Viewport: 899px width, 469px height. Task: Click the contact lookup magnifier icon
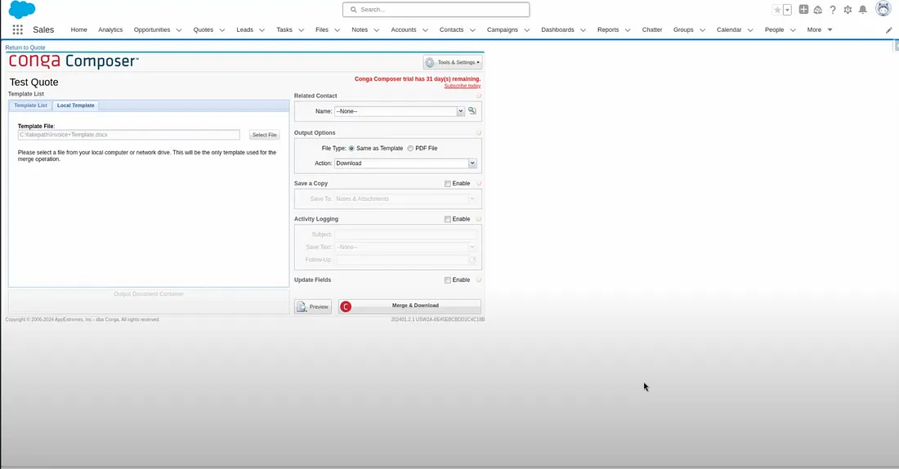[x=472, y=110]
